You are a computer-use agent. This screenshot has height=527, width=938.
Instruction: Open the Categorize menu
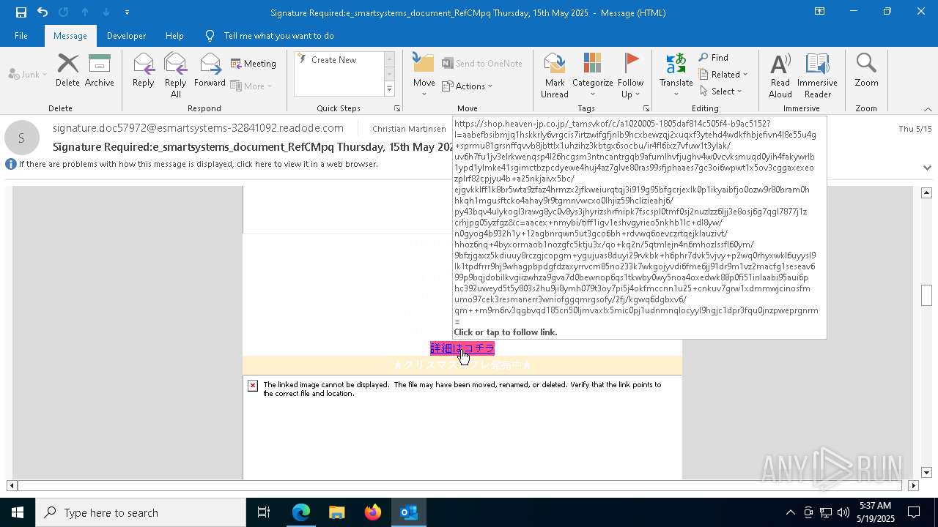[x=592, y=75]
